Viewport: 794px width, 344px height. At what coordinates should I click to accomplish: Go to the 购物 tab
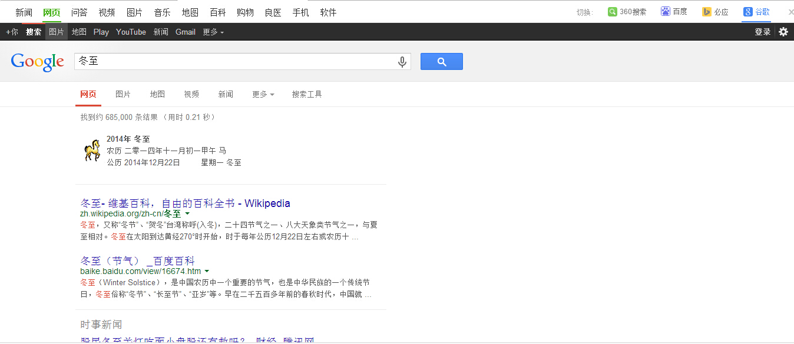point(246,12)
